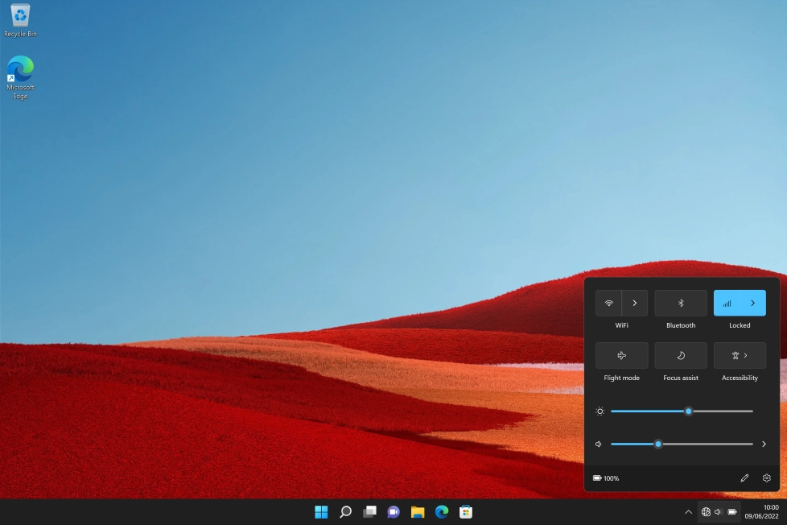Open the Recycle Bin desktop icon
Viewport: 787px width, 525px height.
pyautogui.click(x=20, y=16)
